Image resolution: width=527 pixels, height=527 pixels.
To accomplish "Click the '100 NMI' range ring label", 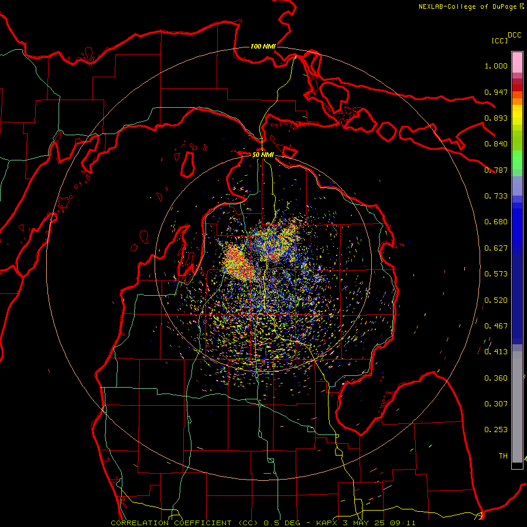I will pyautogui.click(x=263, y=46).
